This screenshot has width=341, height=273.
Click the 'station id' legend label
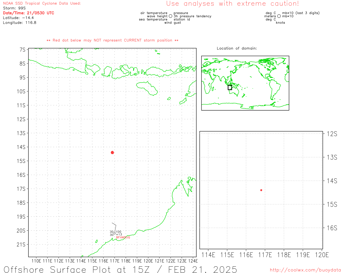click(182, 19)
